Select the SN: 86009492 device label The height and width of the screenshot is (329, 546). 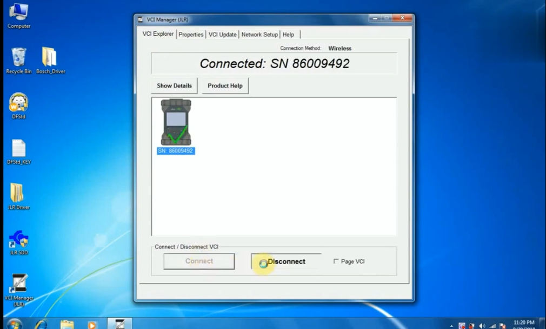[x=176, y=151]
